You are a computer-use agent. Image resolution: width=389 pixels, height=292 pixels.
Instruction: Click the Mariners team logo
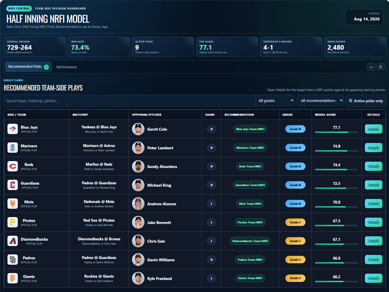click(x=13, y=148)
